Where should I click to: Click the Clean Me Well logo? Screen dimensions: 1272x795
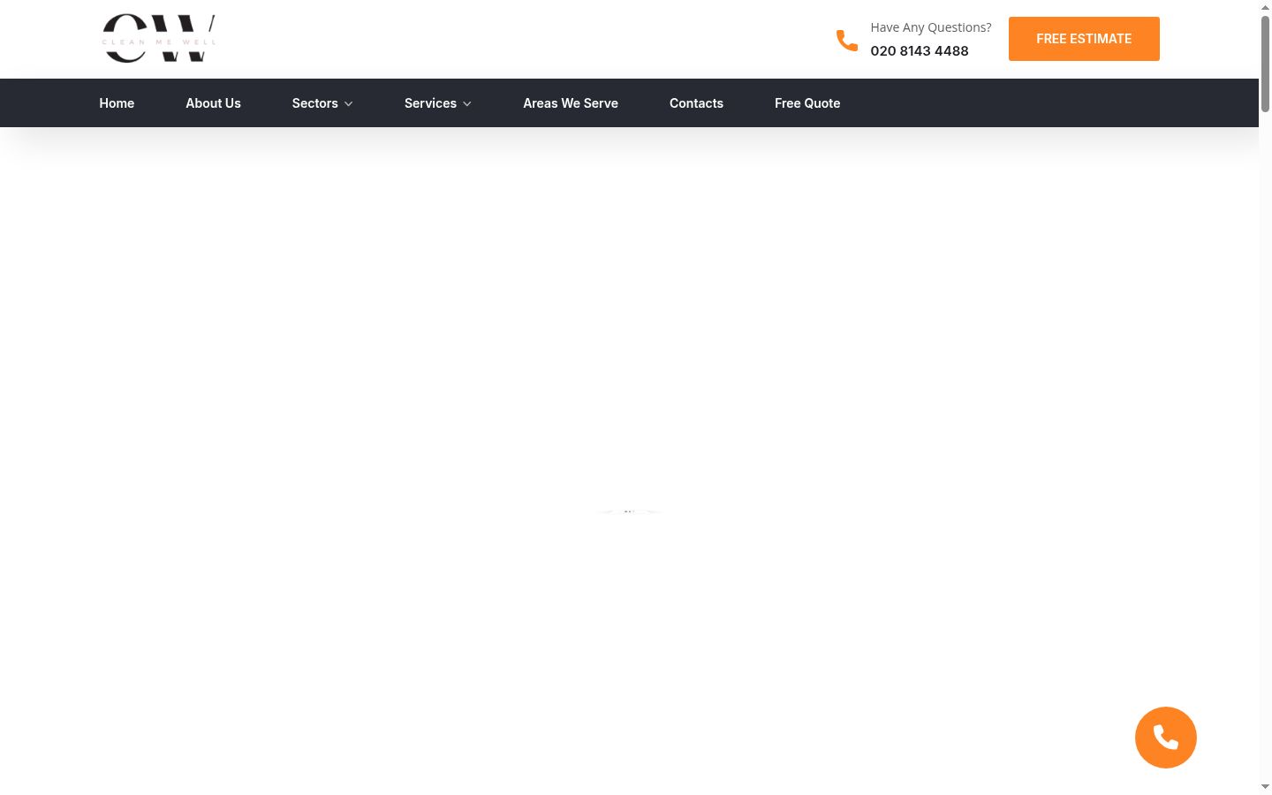159,39
